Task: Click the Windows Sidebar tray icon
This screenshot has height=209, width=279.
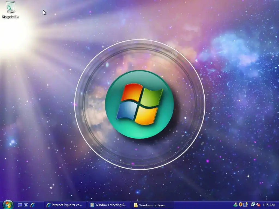Action: (245, 205)
